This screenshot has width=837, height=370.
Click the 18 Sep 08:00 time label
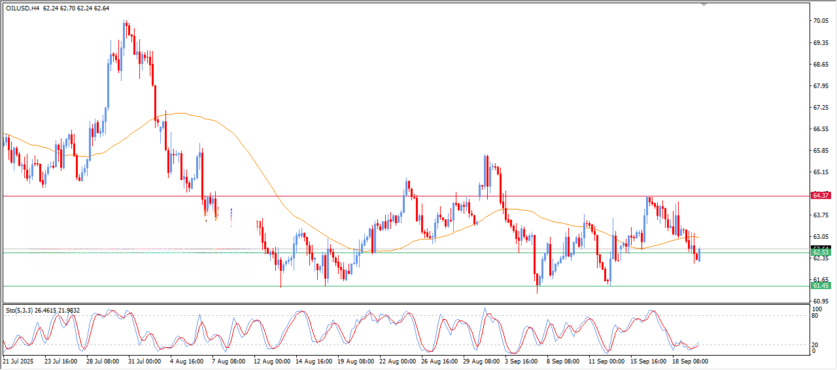(691, 361)
